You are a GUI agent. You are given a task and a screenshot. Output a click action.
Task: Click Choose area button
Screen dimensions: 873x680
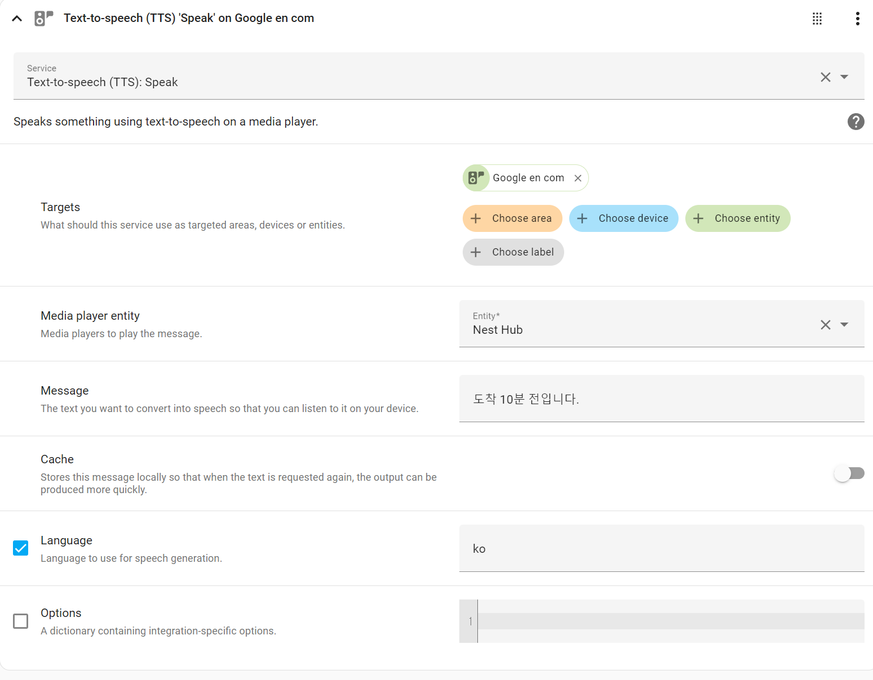click(512, 218)
